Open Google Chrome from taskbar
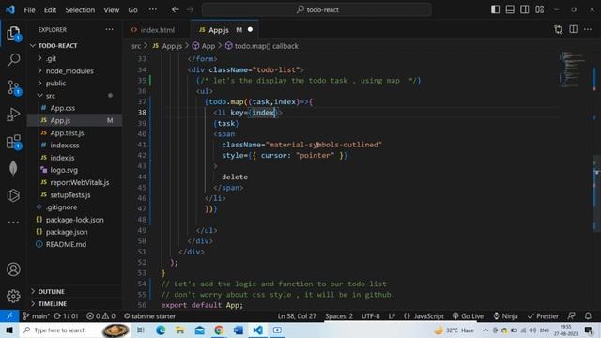 tap(219, 330)
